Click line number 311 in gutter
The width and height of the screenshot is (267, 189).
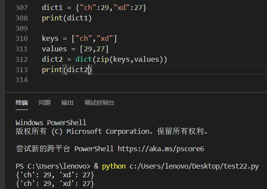21,49
